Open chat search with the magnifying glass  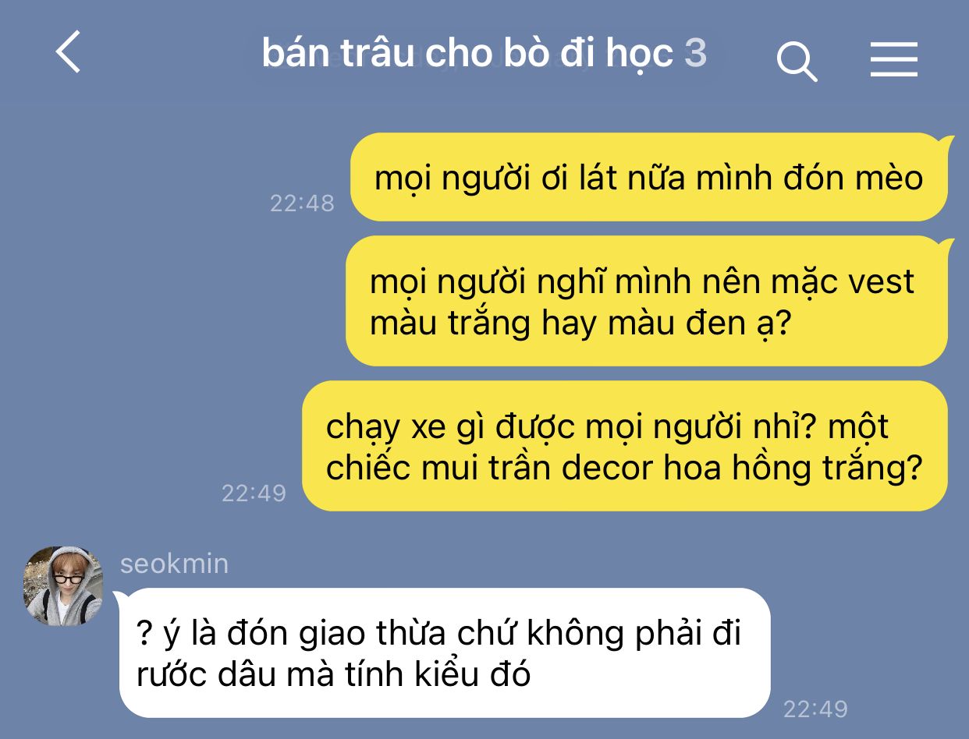click(797, 61)
